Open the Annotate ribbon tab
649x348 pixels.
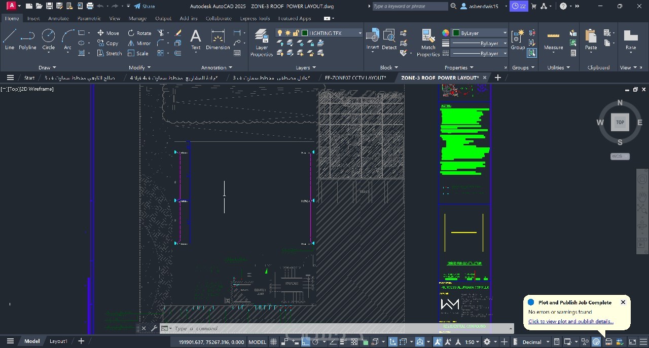(x=58, y=18)
